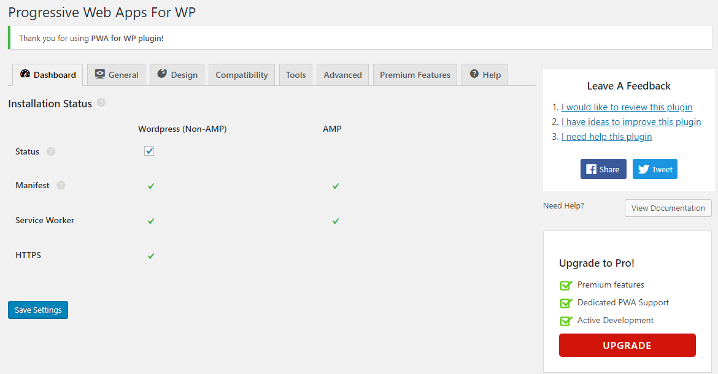Screen dimensions: 718x374
Task: Click the 'Wordpress (Non-AMP)' column header
Action: [x=182, y=129]
